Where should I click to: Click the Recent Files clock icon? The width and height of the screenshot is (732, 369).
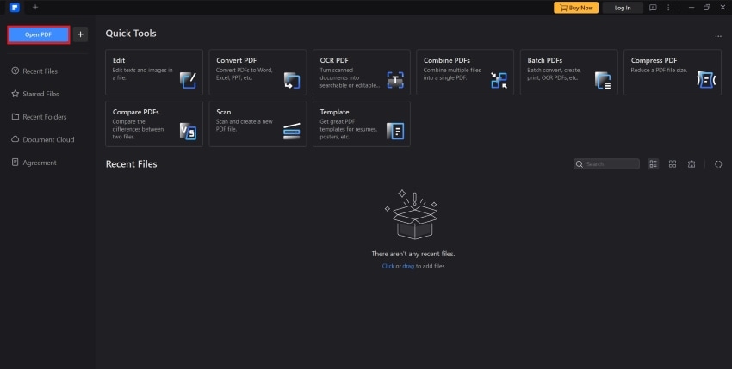point(16,71)
